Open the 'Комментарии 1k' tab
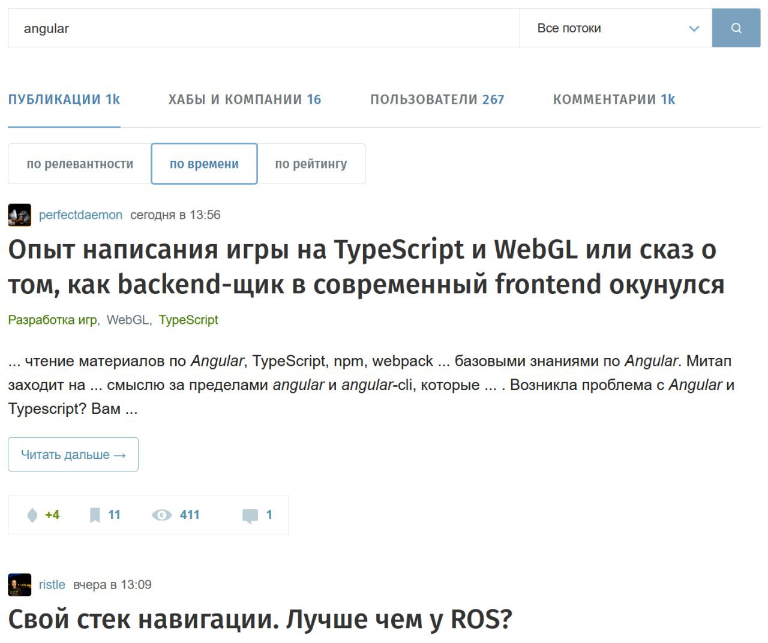 point(614,100)
